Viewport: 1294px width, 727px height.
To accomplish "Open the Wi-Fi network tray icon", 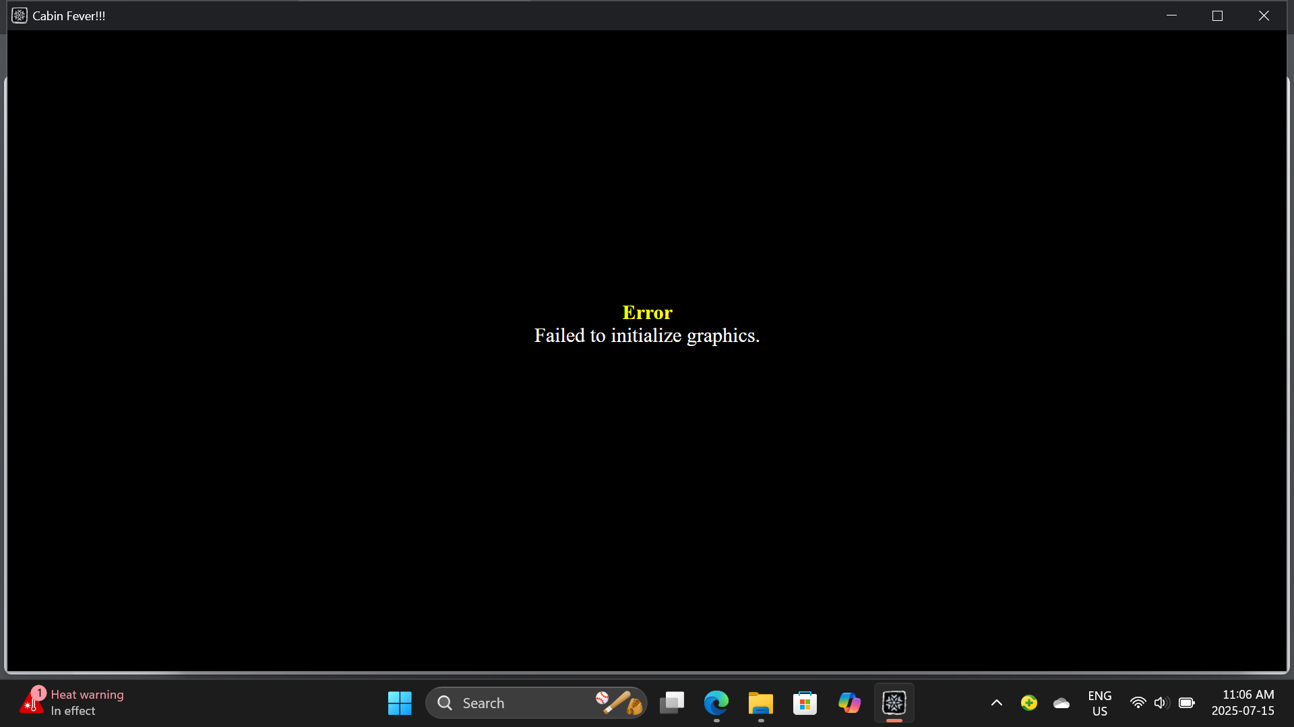I will [x=1138, y=703].
